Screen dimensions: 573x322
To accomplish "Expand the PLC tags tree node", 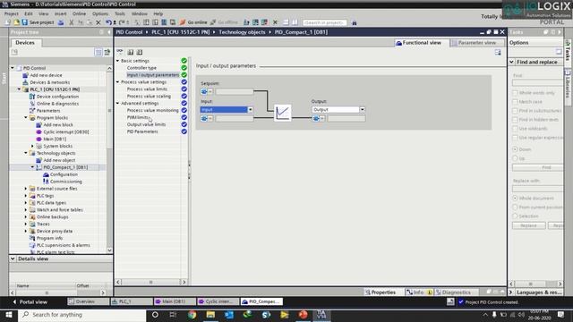I will point(26,196).
